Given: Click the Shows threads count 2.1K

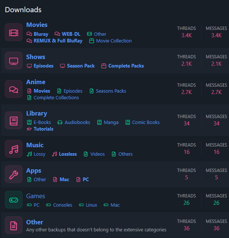Looking at the screenshot, I should pos(186,64).
